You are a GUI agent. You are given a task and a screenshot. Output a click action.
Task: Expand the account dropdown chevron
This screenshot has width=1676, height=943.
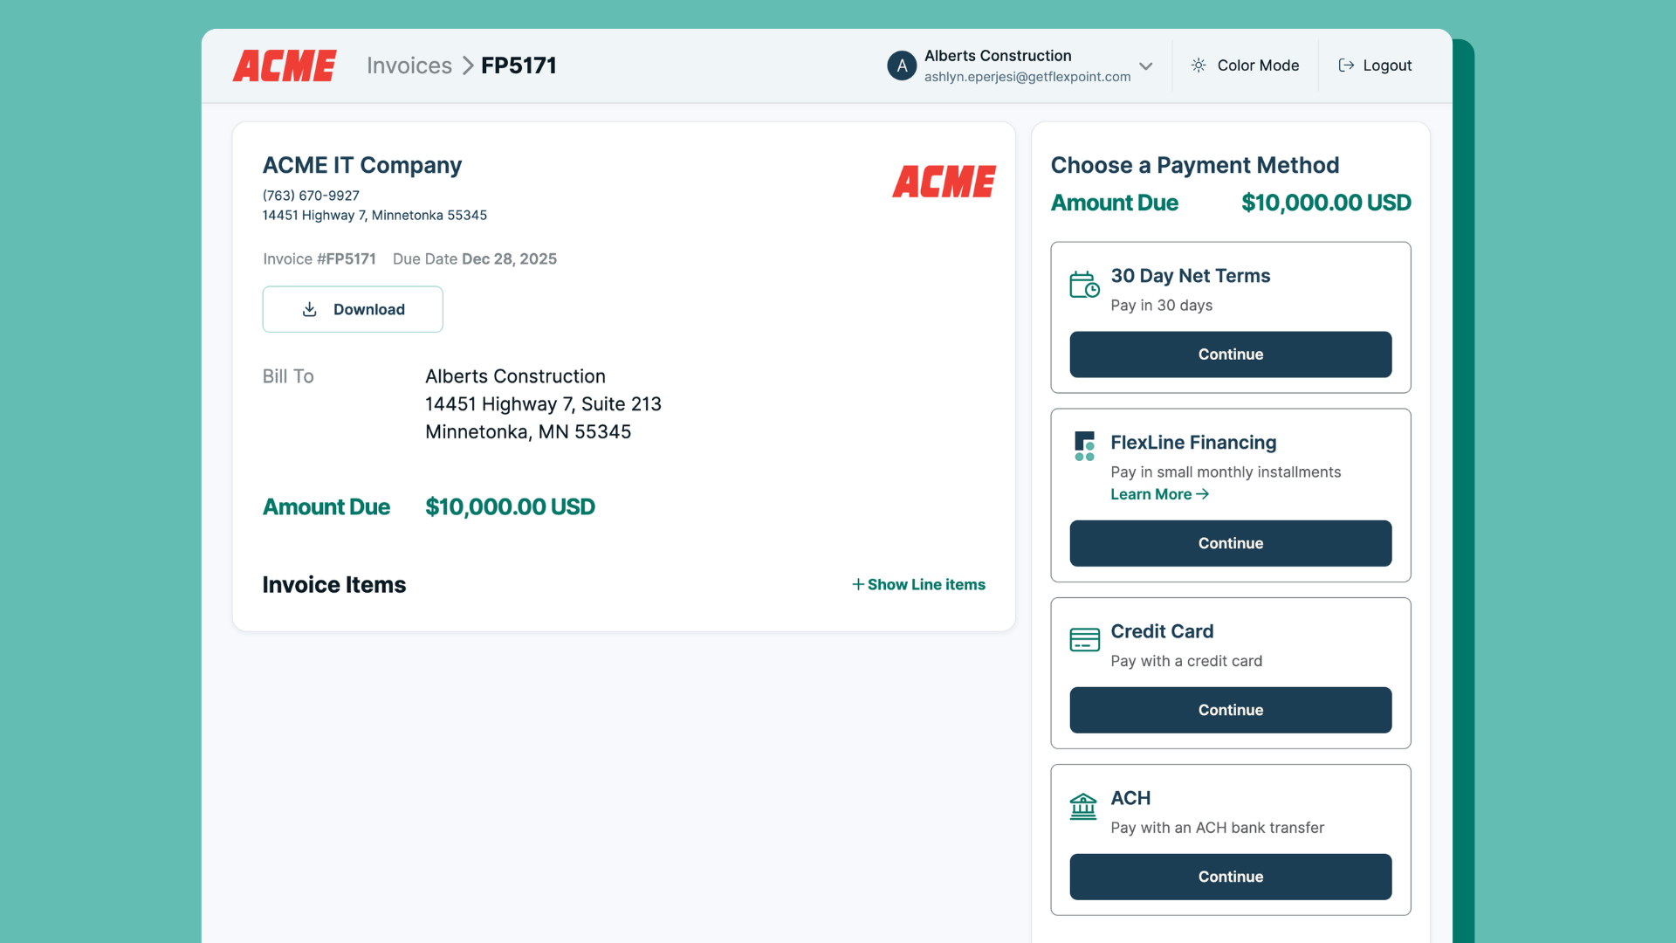click(x=1146, y=66)
